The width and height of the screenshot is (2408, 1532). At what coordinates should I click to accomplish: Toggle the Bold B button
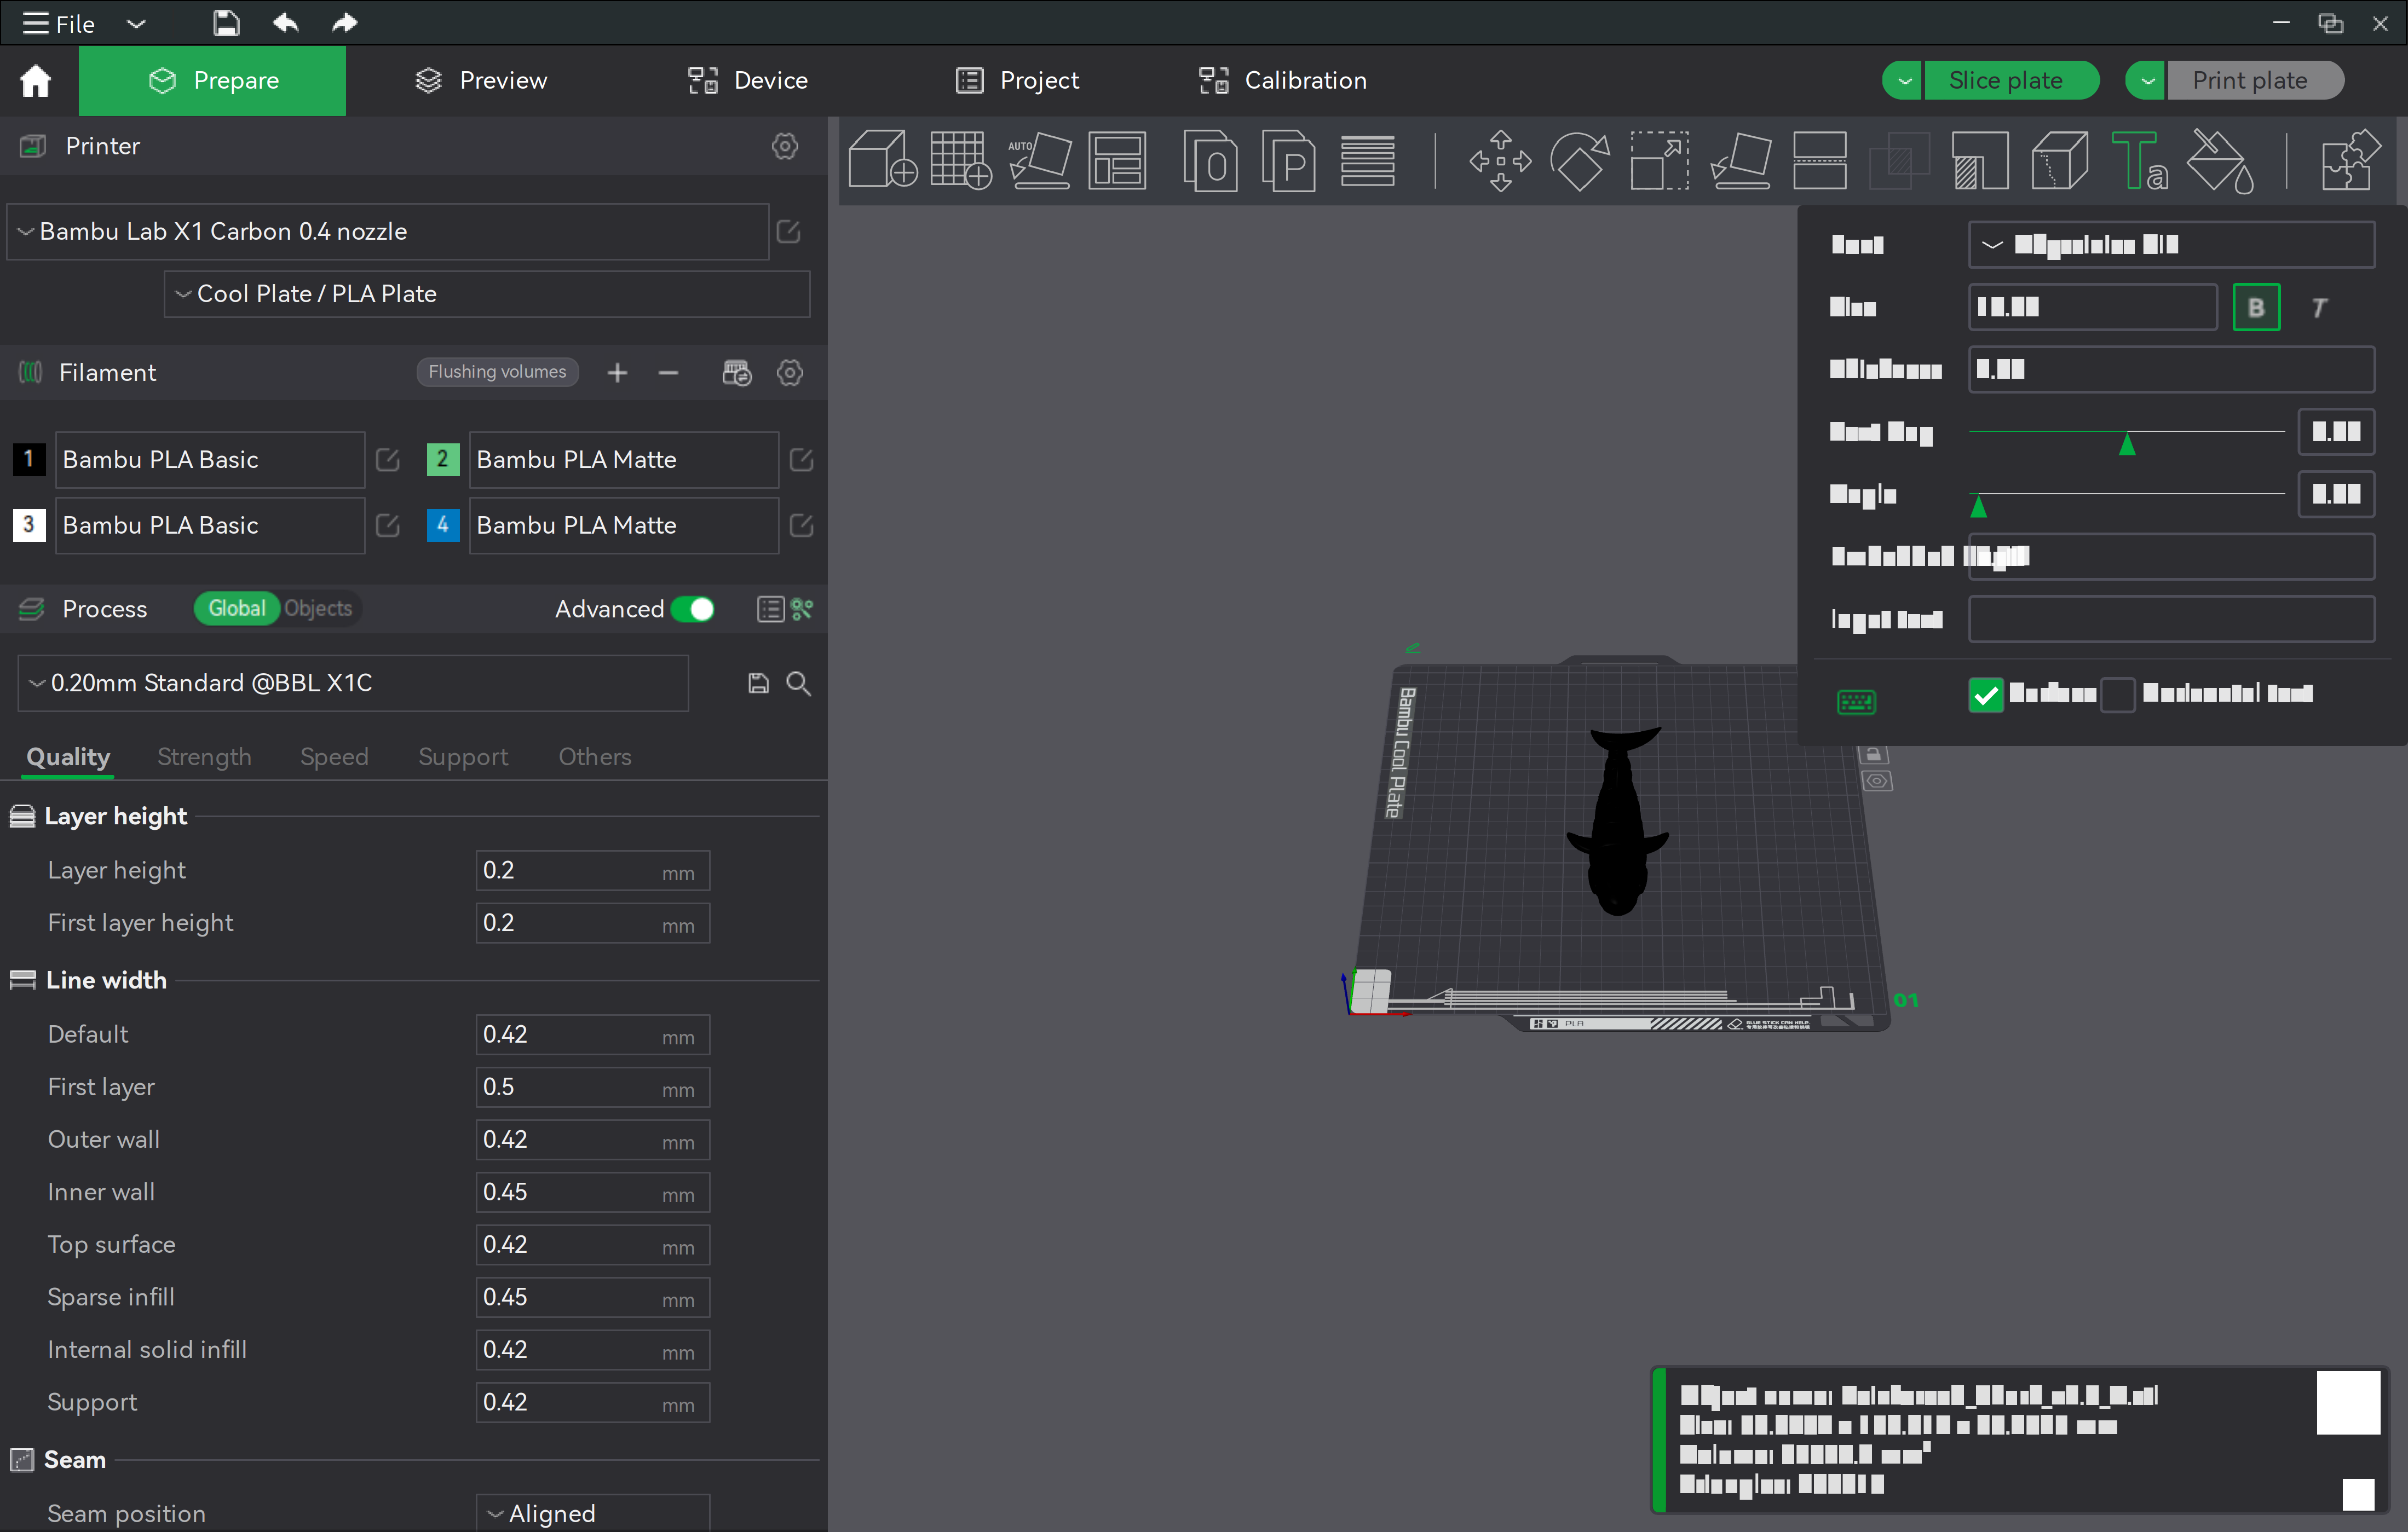pos(2256,307)
